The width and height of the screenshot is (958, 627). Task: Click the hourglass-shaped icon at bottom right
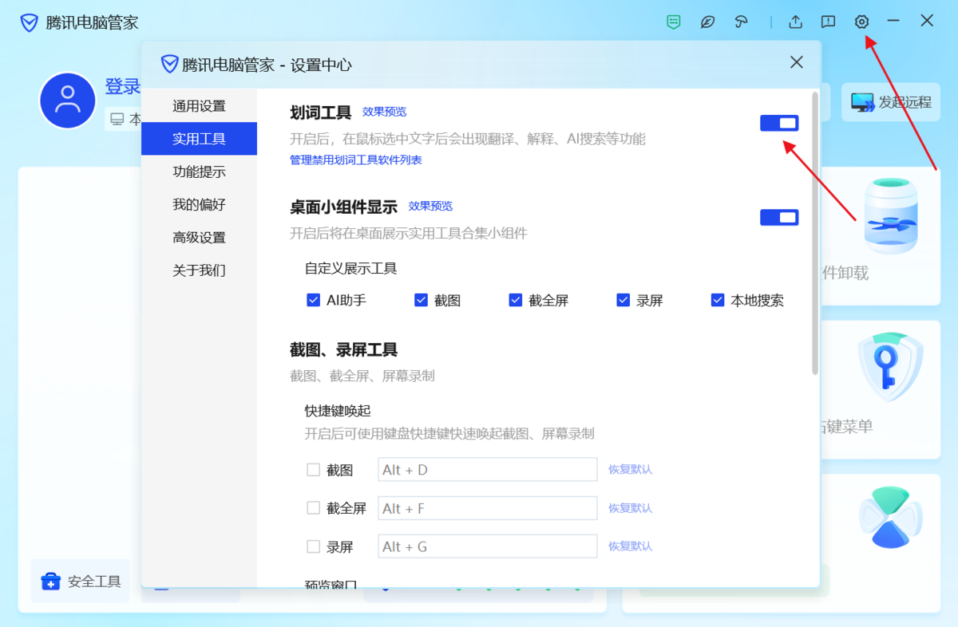pos(890,517)
